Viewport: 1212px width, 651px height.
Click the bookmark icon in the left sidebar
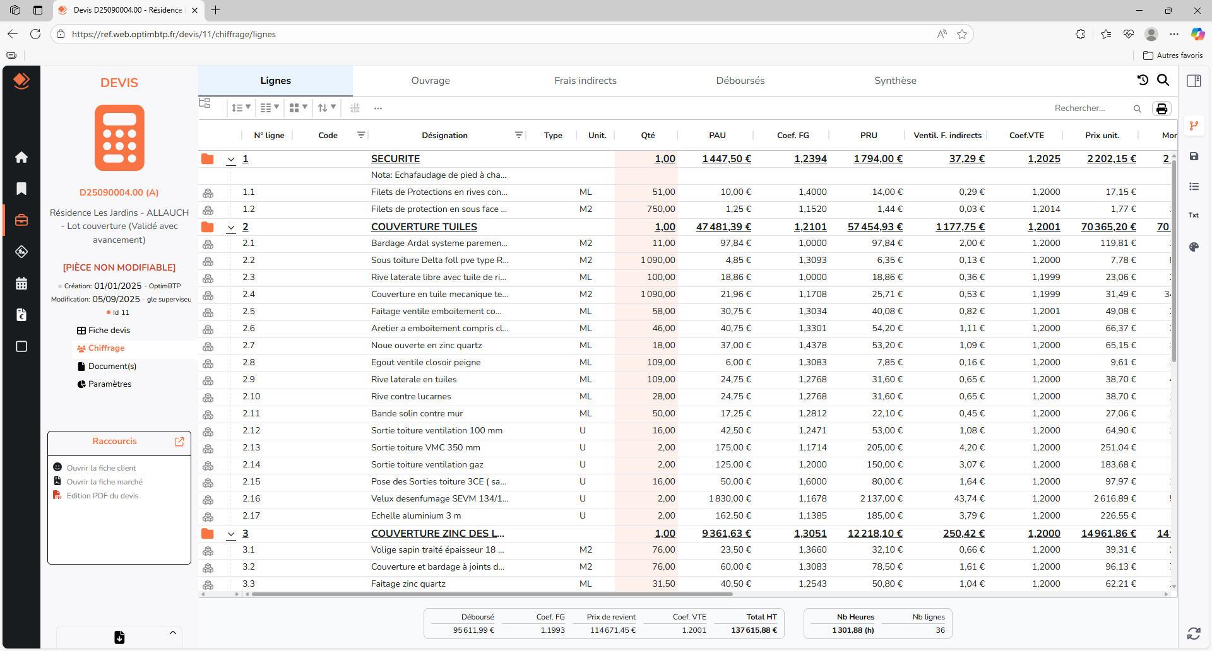coord(21,189)
